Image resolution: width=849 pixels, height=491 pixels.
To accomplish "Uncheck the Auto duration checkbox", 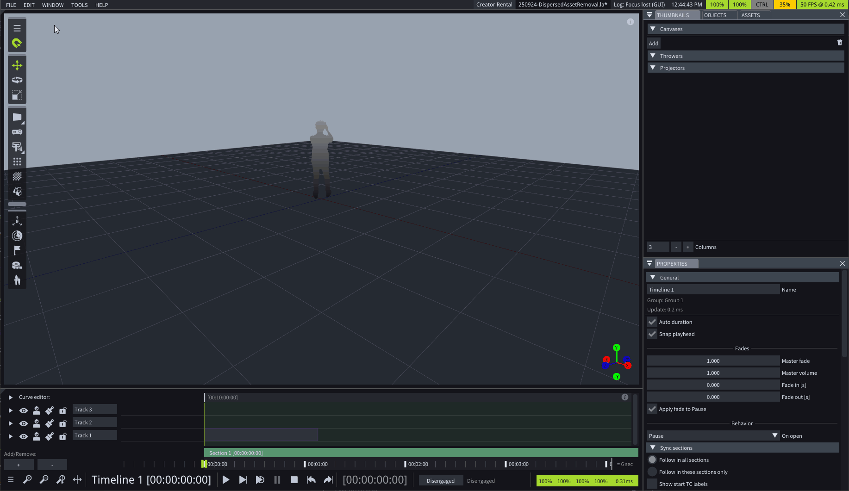I will click(652, 322).
